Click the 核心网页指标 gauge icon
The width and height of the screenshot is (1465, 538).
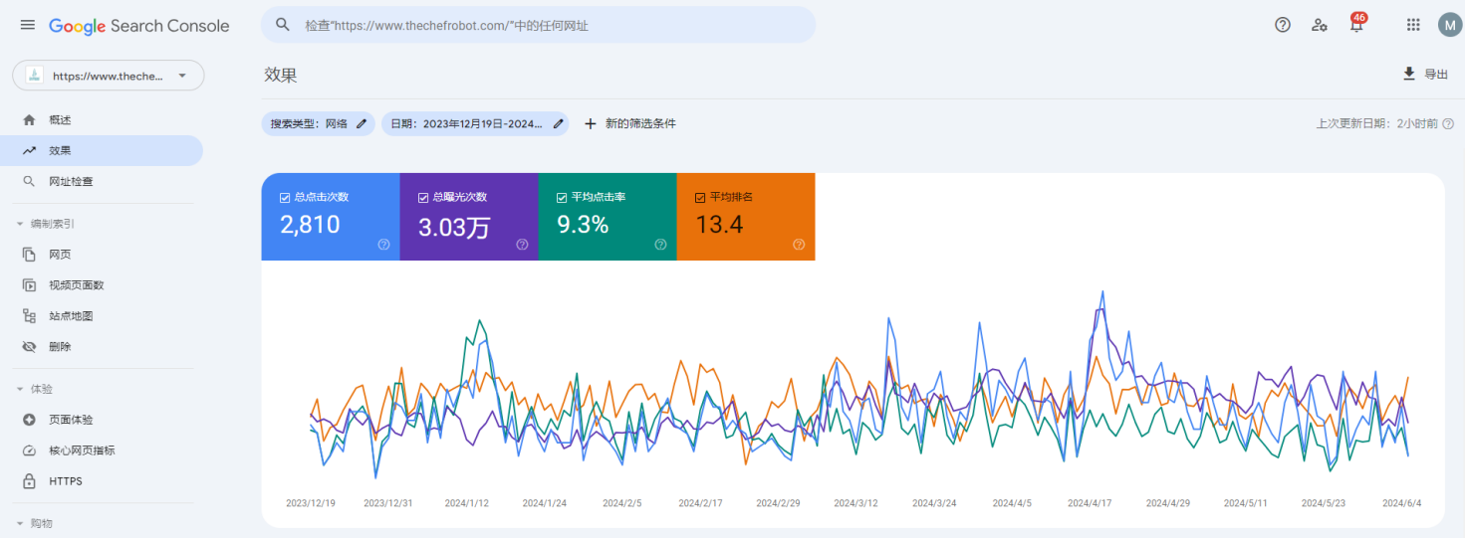(x=29, y=450)
